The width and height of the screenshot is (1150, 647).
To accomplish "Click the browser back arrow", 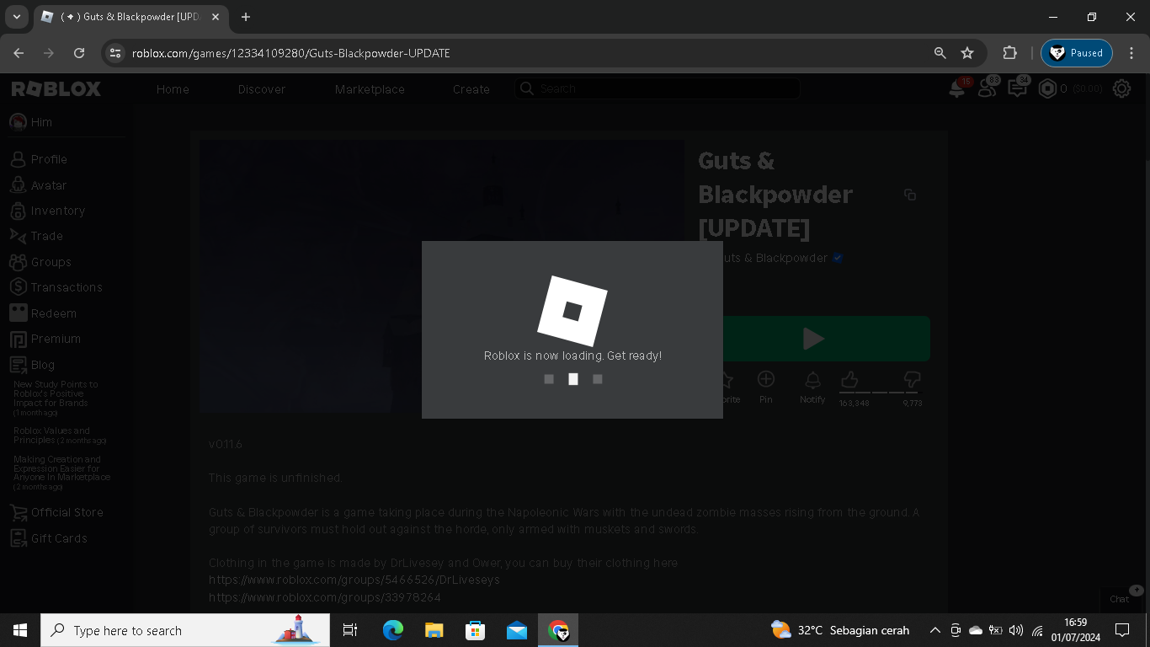I will [19, 53].
